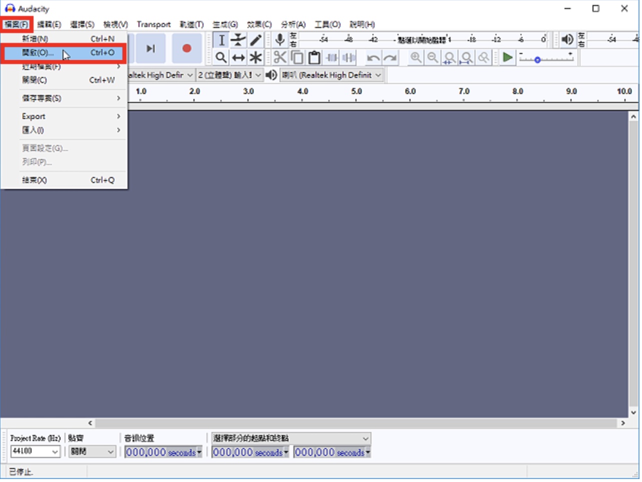Expand the Export submenu

[x=64, y=116]
